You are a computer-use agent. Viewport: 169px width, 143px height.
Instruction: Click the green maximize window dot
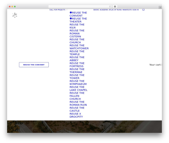coord(15,6)
